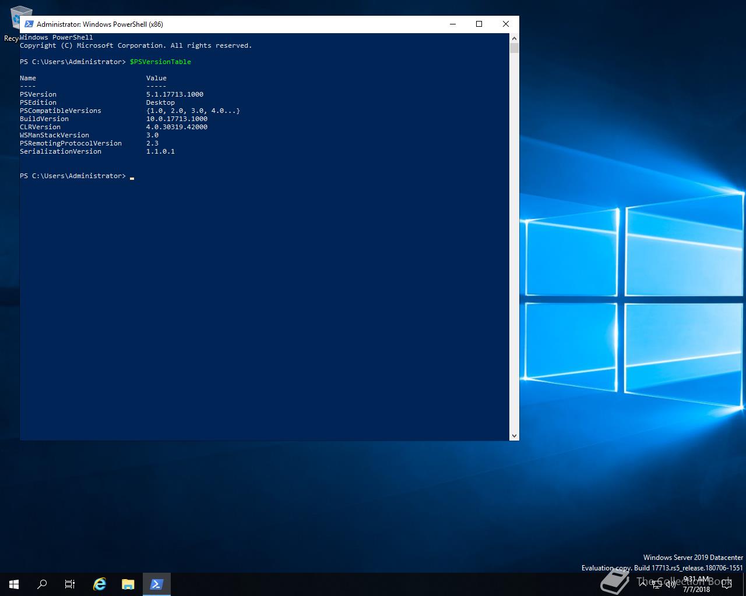
Task: Launch Internet Explorer from taskbar
Action: pos(100,584)
